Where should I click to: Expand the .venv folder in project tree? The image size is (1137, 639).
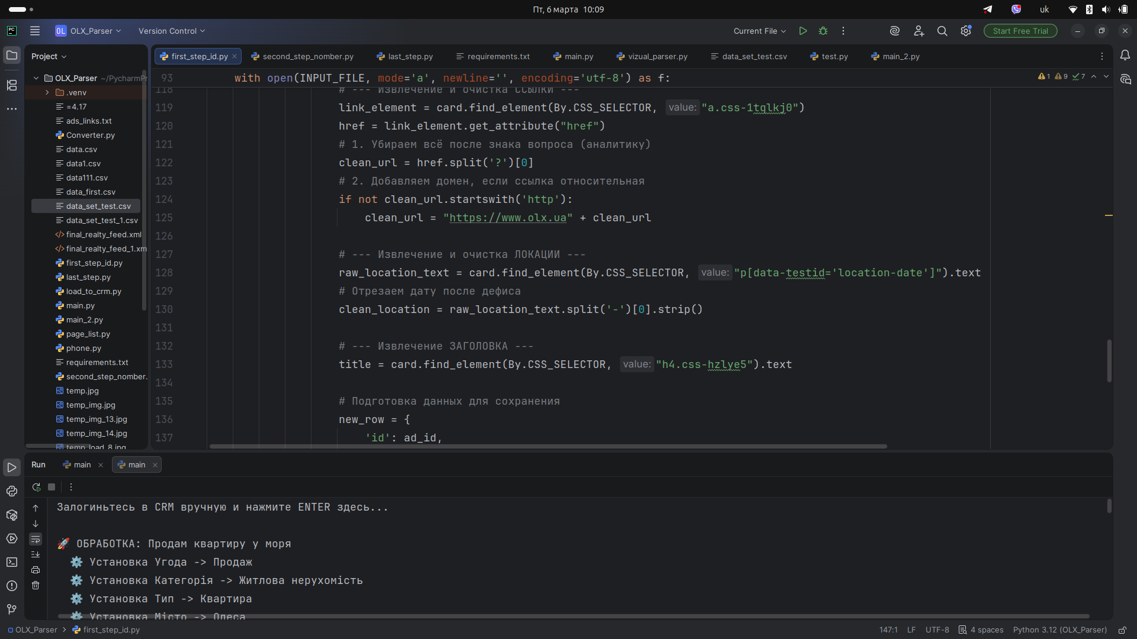click(47, 92)
